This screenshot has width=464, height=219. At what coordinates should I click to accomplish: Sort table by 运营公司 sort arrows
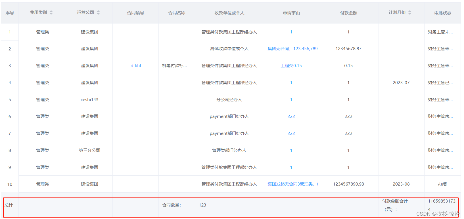click(98, 12)
